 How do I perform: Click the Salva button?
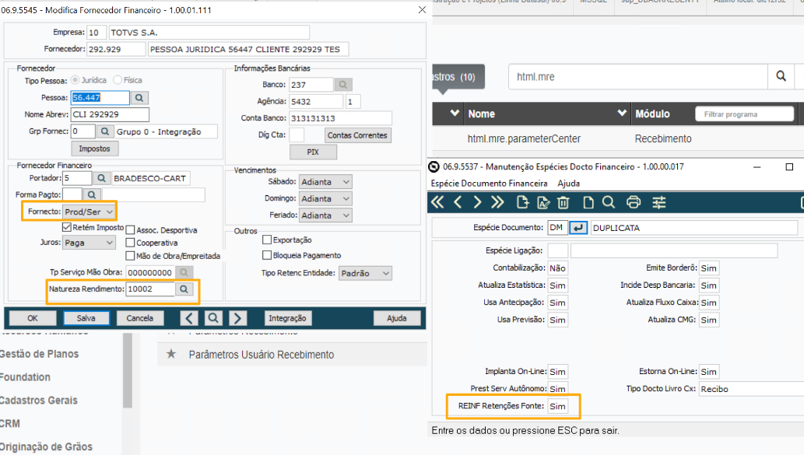point(86,318)
